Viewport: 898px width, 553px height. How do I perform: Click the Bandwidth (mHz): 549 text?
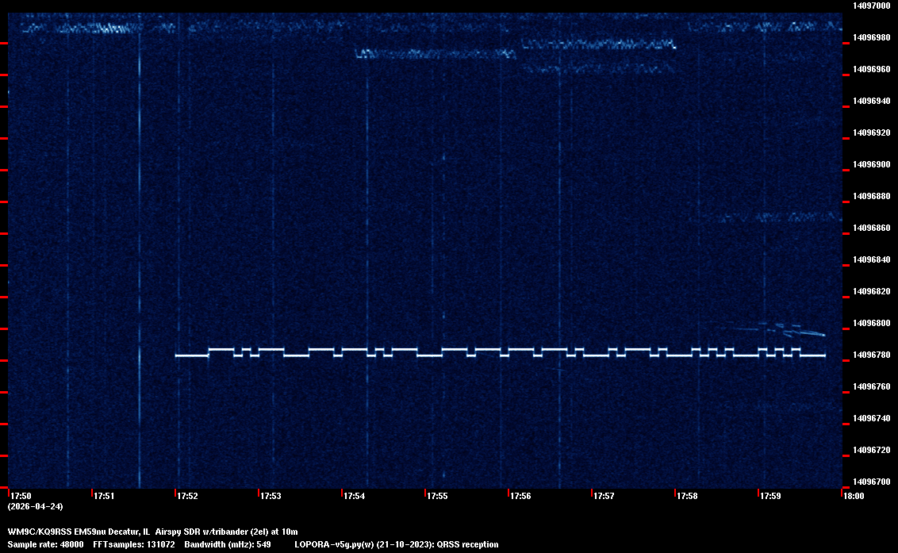[x=228, y=545]
